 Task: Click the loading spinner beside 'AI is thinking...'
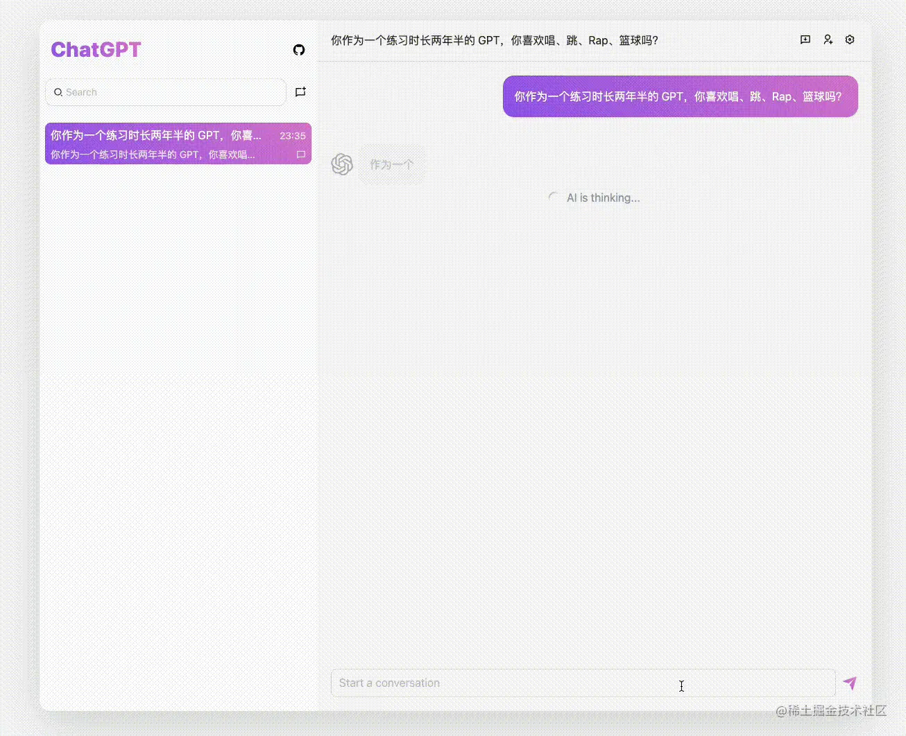[554, 198]
